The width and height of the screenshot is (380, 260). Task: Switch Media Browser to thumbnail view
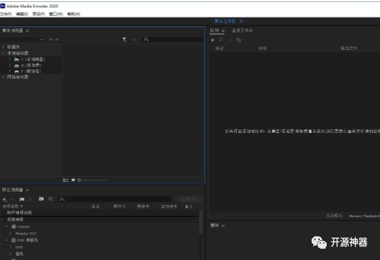tap(73, 180)
